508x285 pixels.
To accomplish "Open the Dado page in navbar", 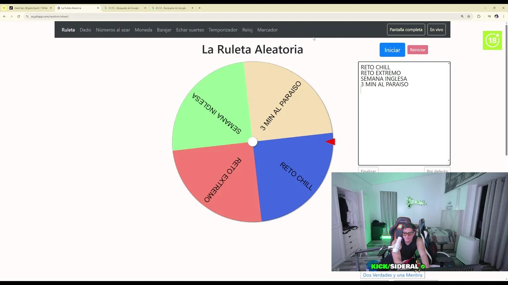I will pos(85,30).
